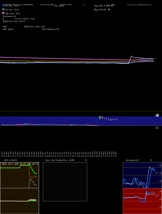This screenshot has height=214, width=162.
Task: Click the 'MACD: 0.9, 0.61, 0.29 C' line
Action: click(x=14, y=21)
